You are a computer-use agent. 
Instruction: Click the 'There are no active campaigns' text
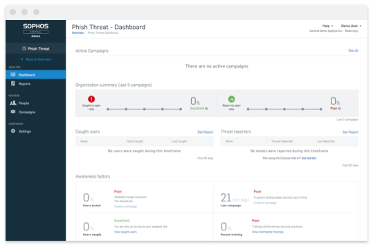[217, 66]
